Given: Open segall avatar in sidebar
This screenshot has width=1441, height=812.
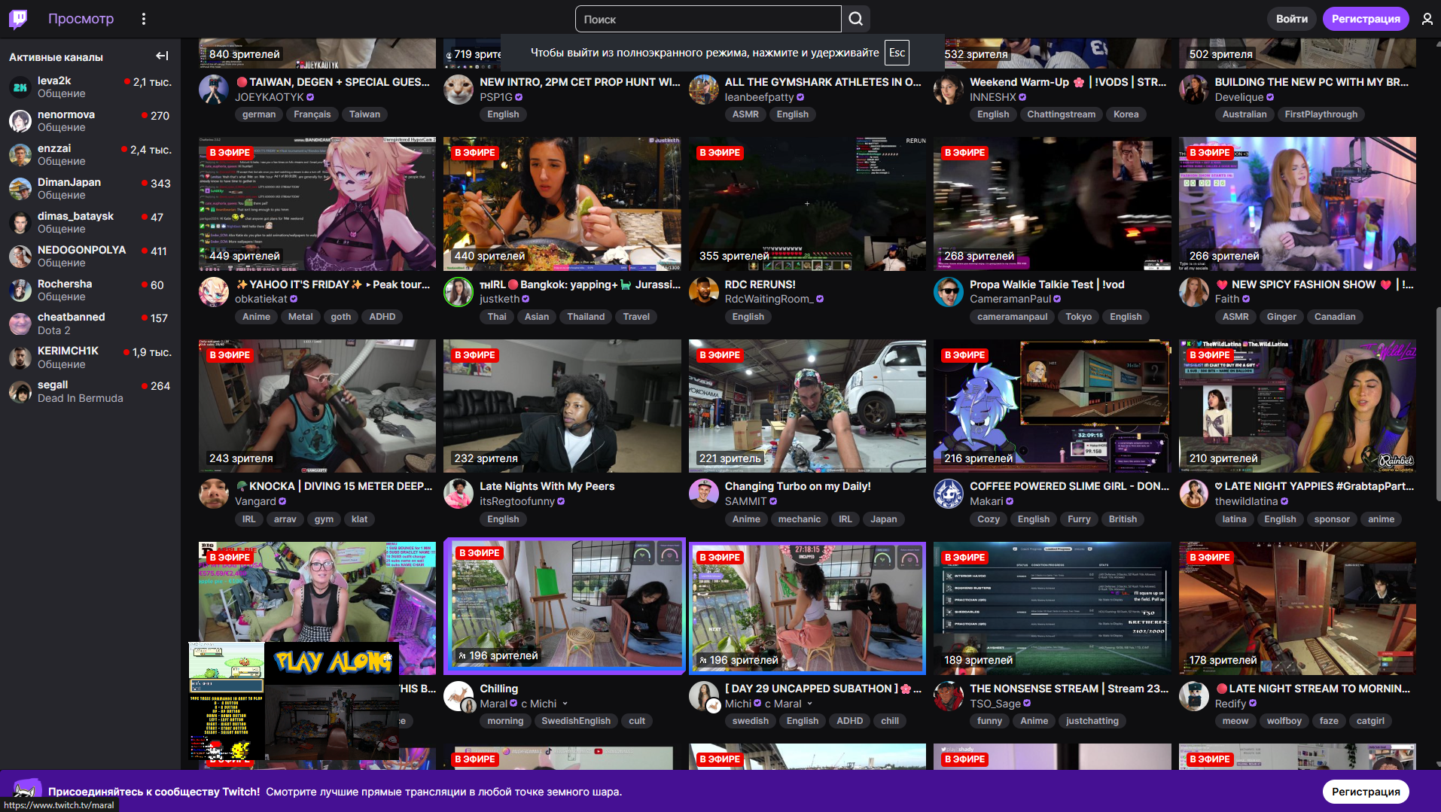Looking at the screenshot, I should point(20,392).
